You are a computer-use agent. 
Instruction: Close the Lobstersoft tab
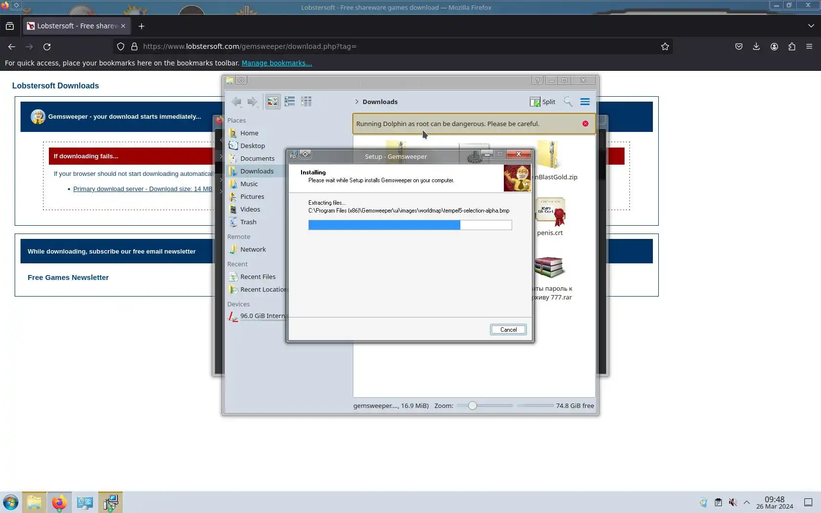tap(123, 26)
